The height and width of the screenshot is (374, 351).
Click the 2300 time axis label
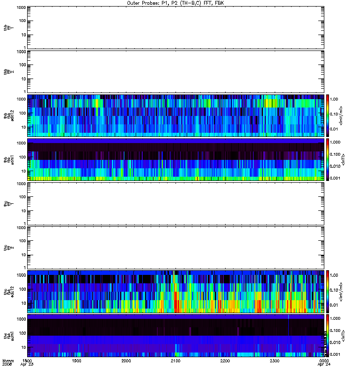(x=275, y=360)
